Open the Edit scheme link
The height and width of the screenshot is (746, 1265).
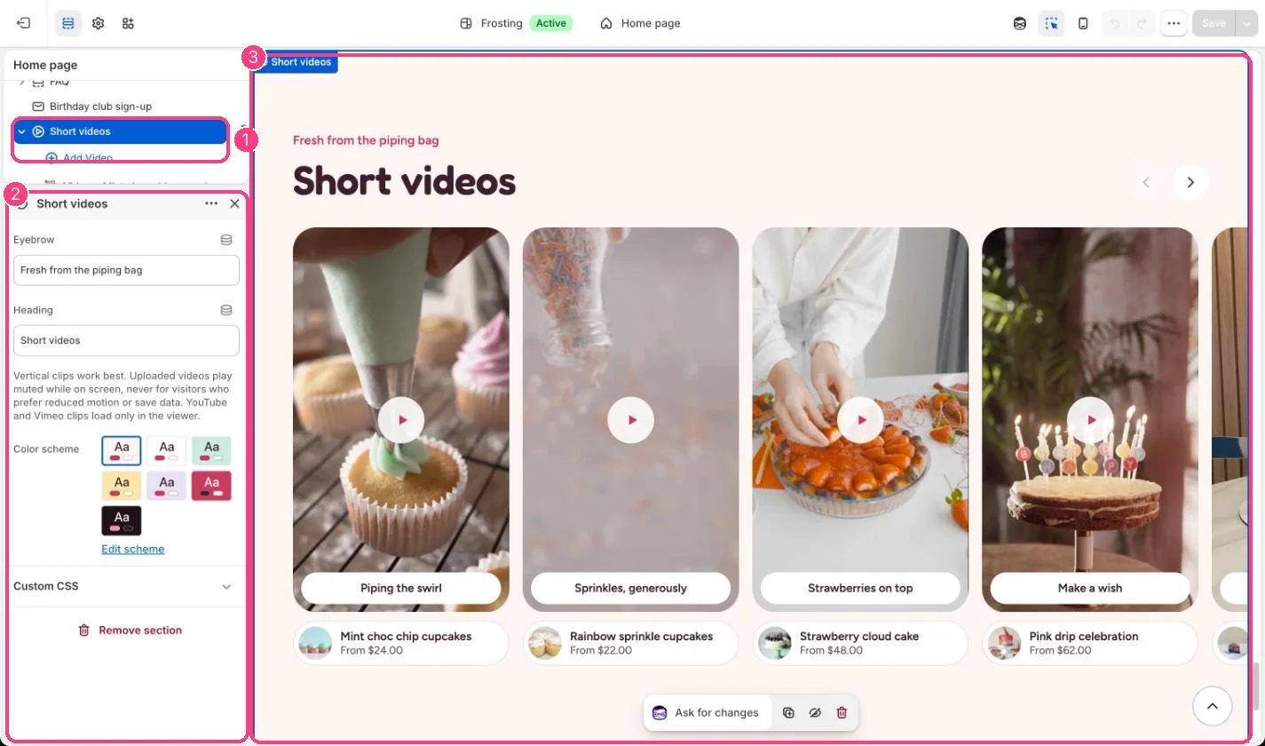point(132,549)
